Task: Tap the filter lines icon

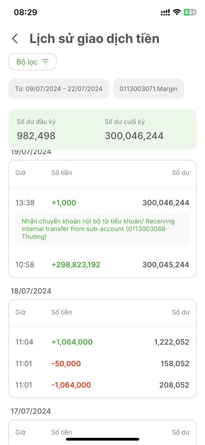Action: [45, 62]
